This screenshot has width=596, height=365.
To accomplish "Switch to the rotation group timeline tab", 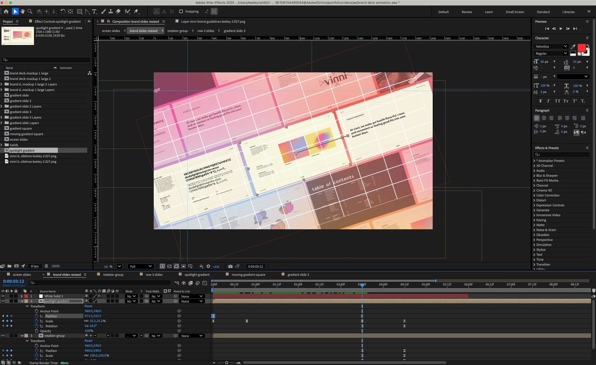I will point(113,275).
